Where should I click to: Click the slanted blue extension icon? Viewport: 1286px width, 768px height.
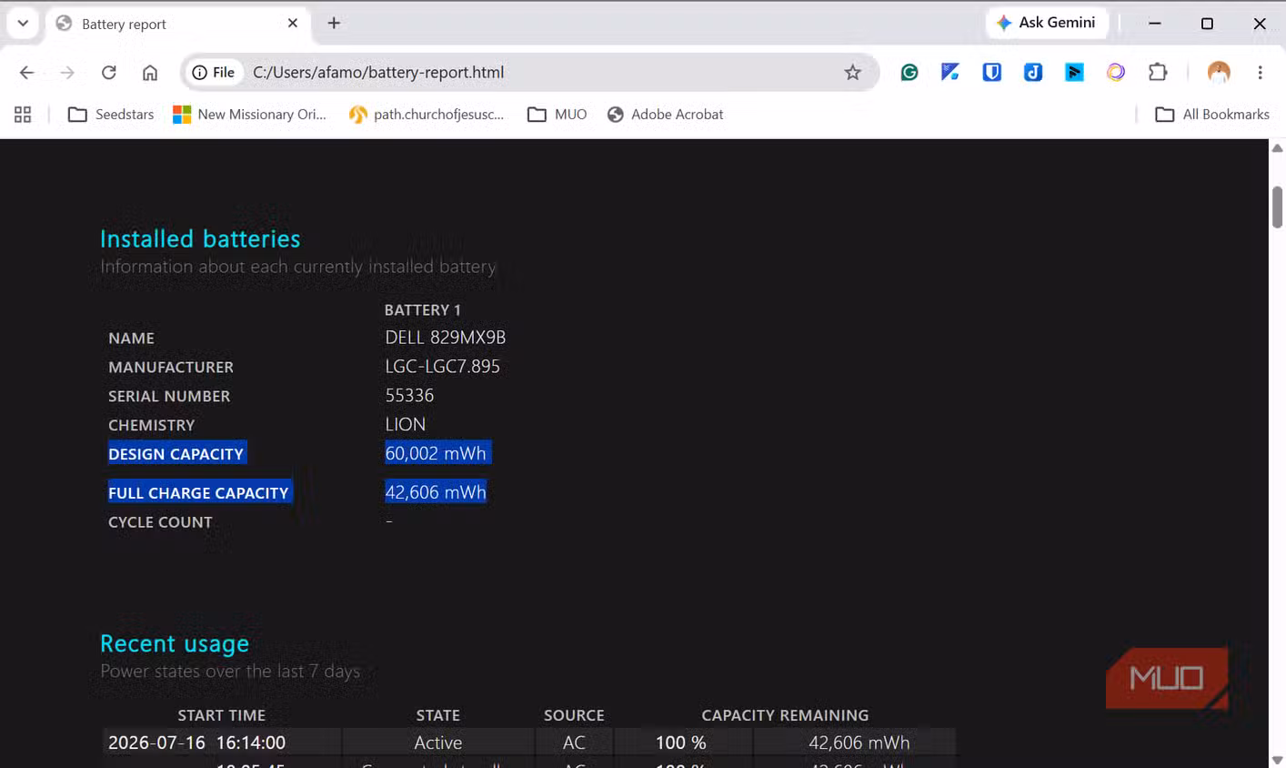click(950, 73)
